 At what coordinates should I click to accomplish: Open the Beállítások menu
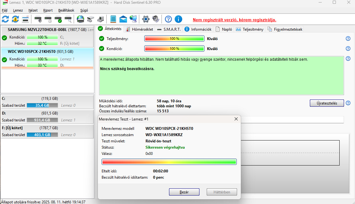coord(66,10)
